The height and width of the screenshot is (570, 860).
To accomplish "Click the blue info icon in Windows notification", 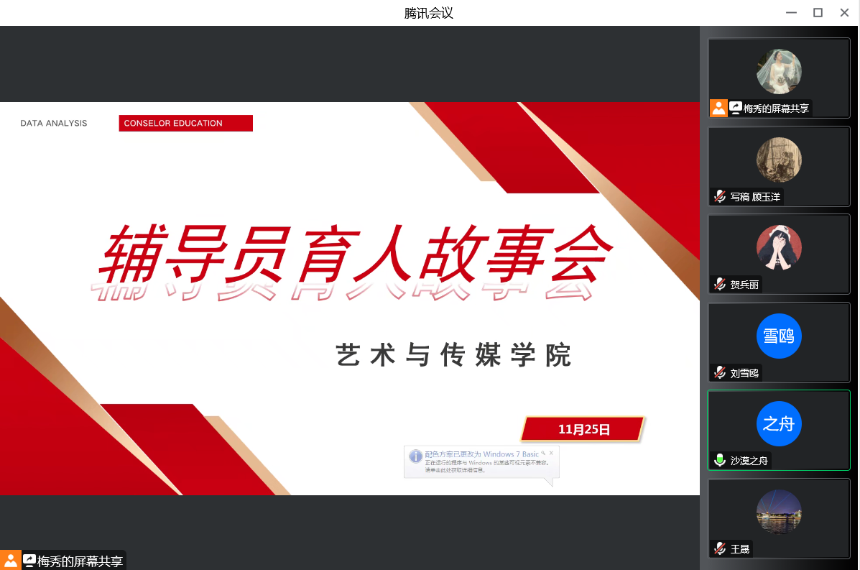I will pyautogui.click(x=415, y=456).
